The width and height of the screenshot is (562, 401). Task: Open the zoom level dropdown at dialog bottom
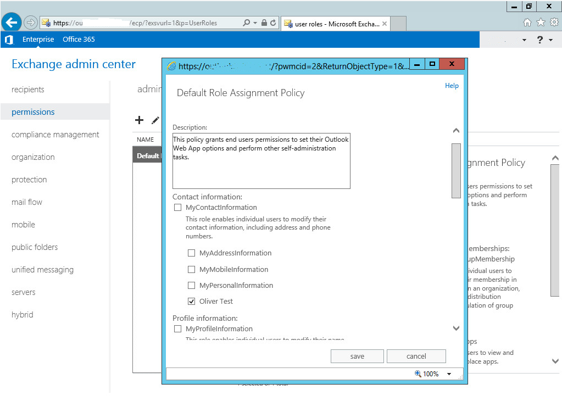coord(449,374)
